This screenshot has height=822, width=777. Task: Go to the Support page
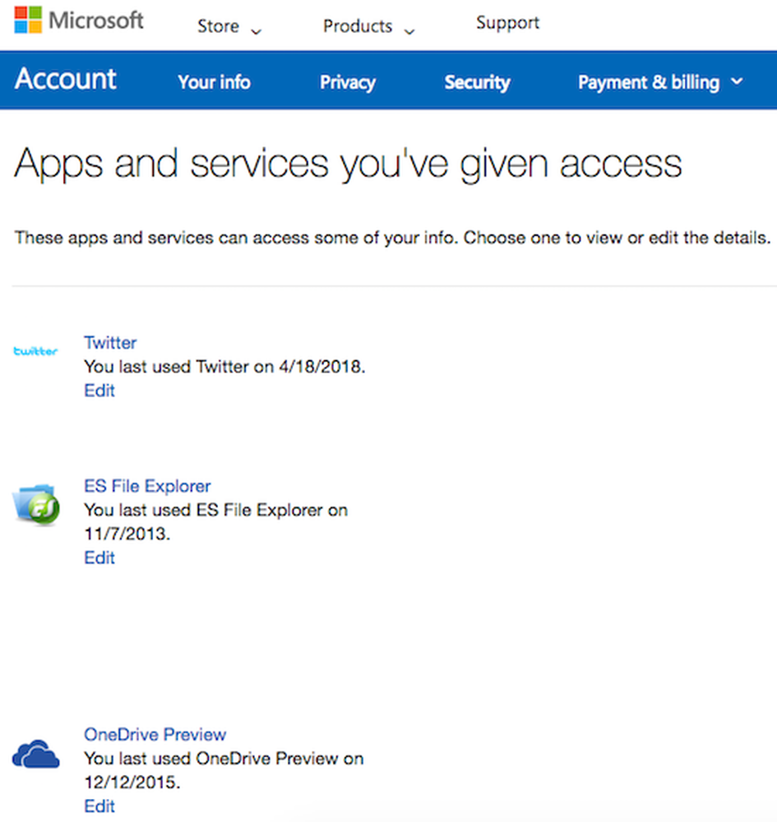[507, 23]
